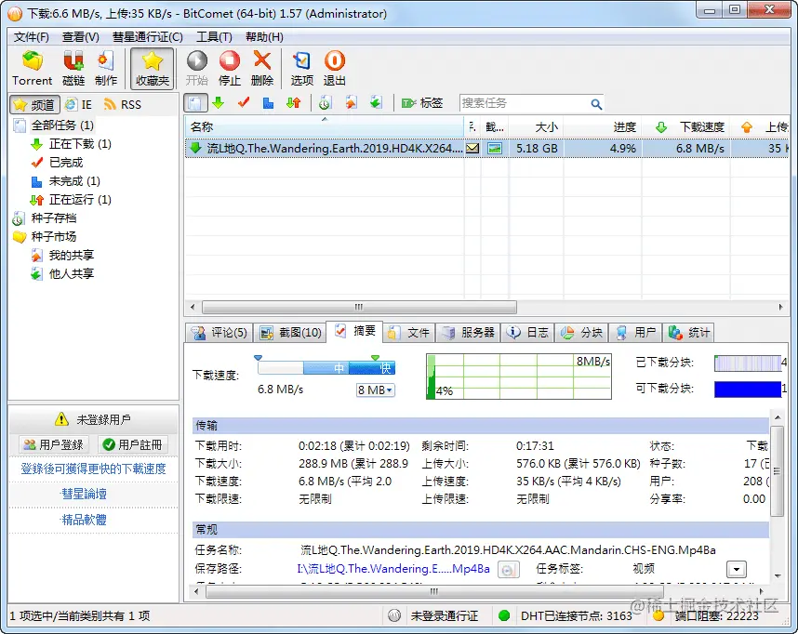The image size is (798, 634).
Task: Click the all-tasks filter icon above the list
Action: (x=195, y=103)
